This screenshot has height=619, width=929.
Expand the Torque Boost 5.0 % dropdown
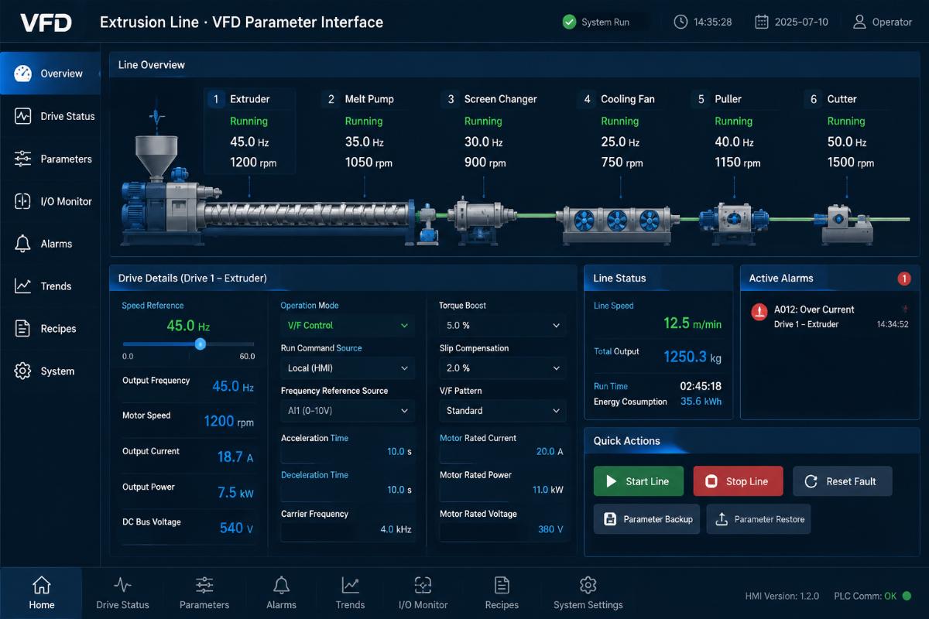point(502,326)
